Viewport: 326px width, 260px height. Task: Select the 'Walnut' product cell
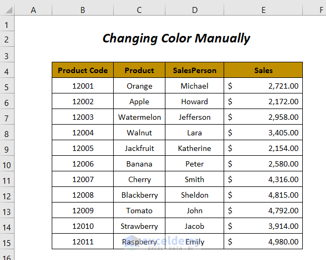click(140, 132)
